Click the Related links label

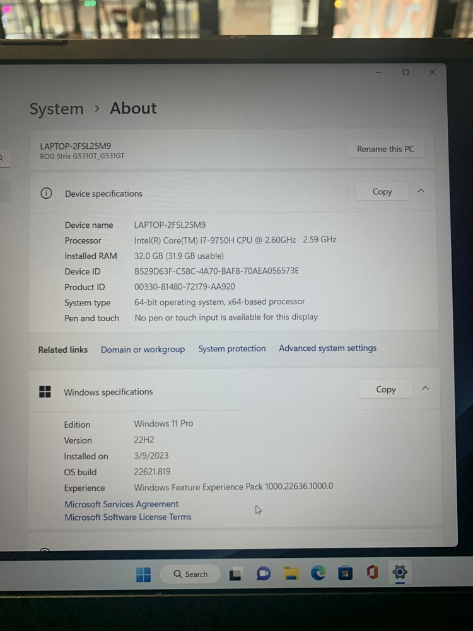62,350
